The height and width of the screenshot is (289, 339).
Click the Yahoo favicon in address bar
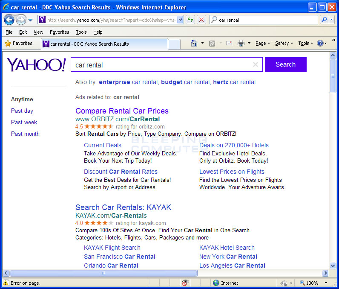click(x=42, y=20)
